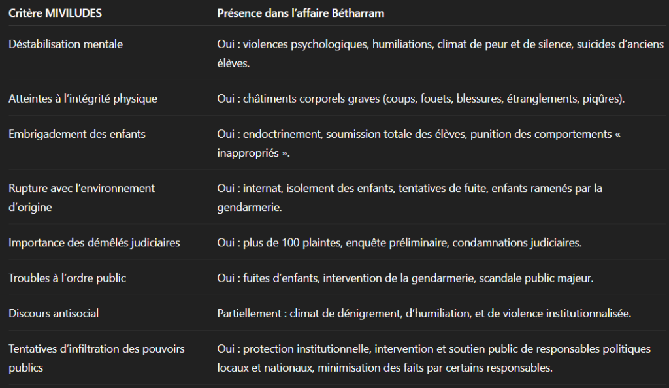
Task: Click the 'Critère MIVILUDES' column header
Action: [x=55, y=12]
